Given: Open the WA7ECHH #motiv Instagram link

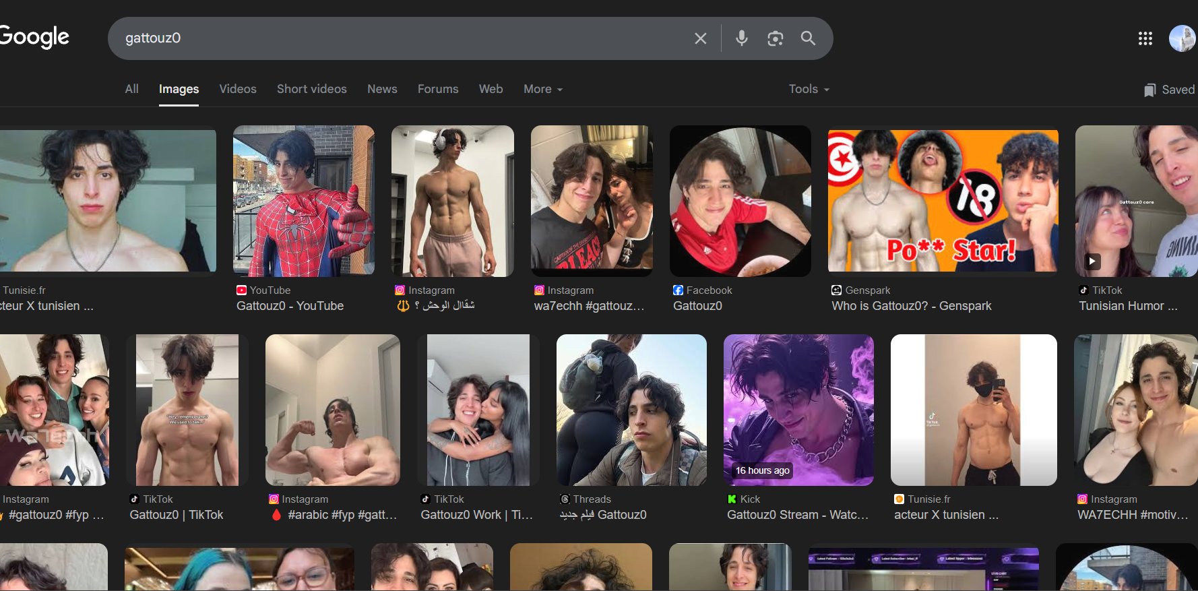Looking at the screenshot, I should [1133, 515].
